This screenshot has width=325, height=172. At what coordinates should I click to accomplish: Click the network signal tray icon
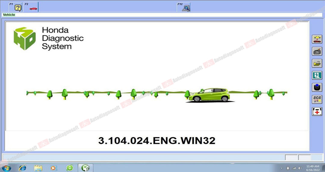coord(294,168)
